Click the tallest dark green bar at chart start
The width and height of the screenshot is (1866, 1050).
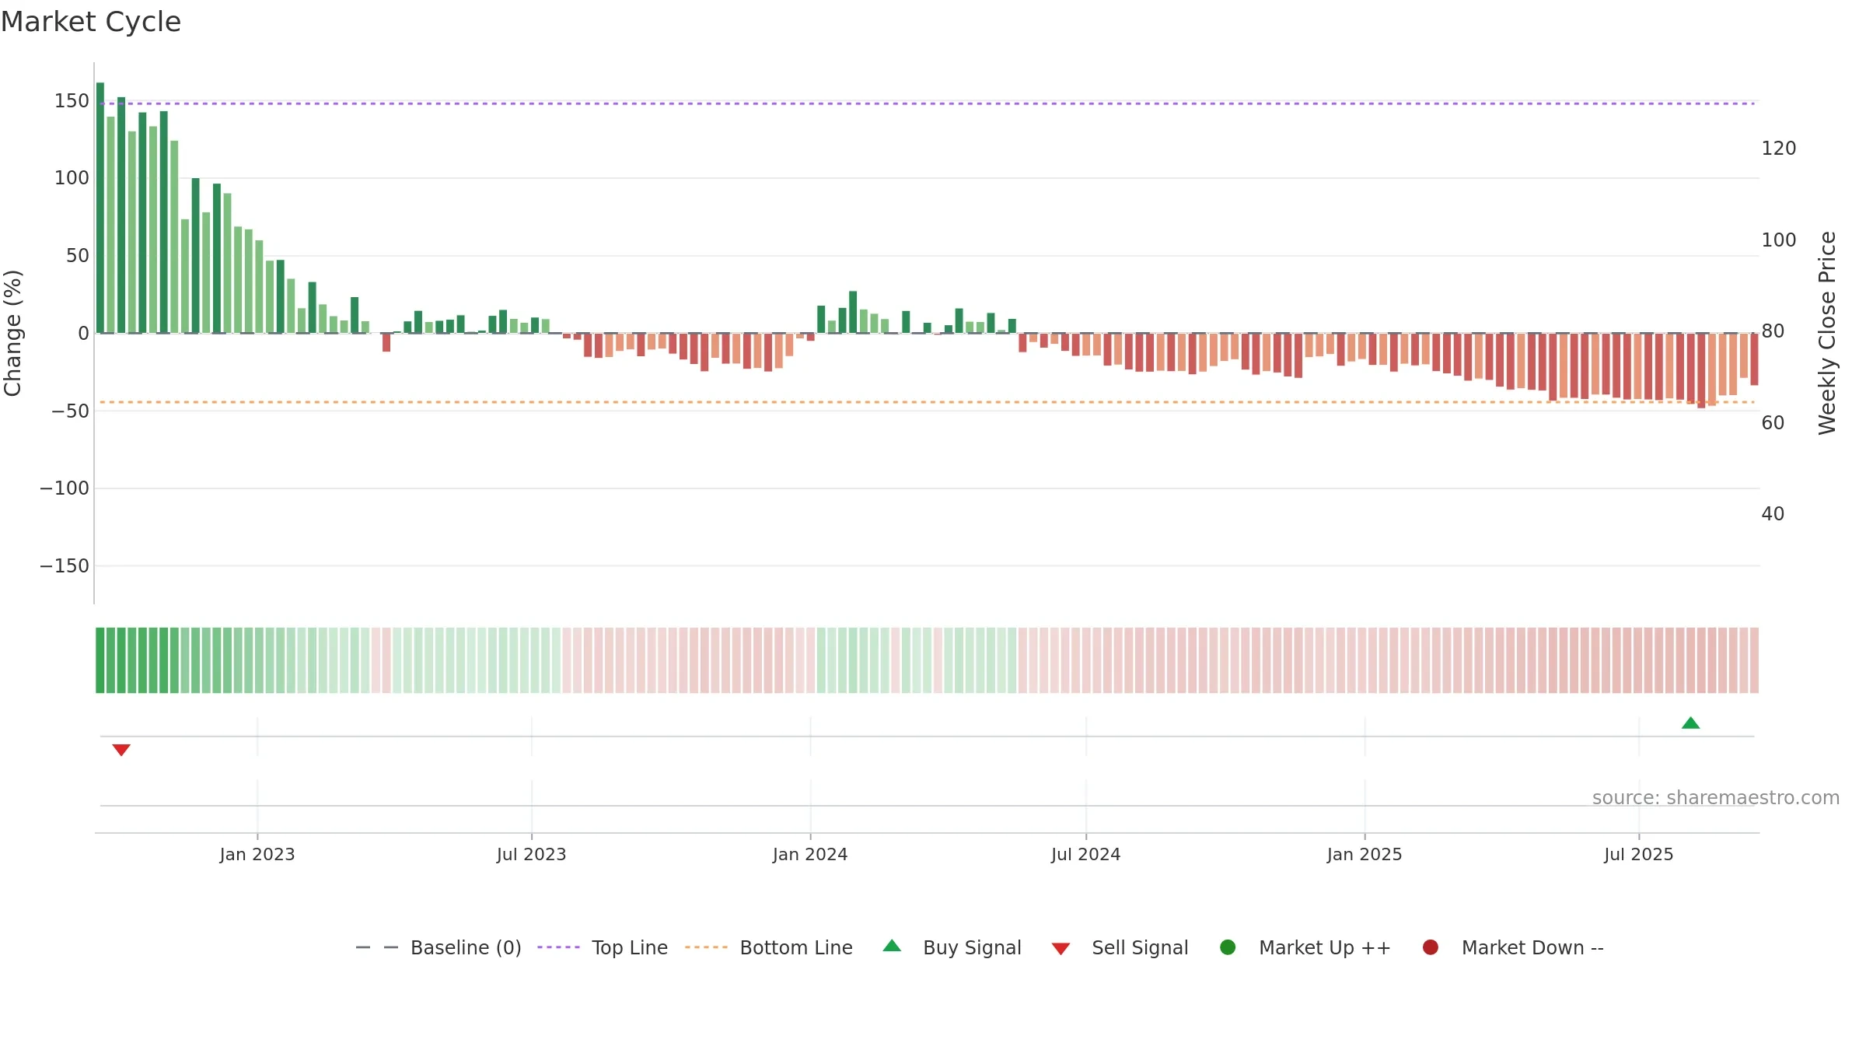click(x=100, y=208)
